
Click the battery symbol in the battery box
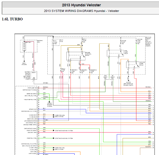pos(24,46)
